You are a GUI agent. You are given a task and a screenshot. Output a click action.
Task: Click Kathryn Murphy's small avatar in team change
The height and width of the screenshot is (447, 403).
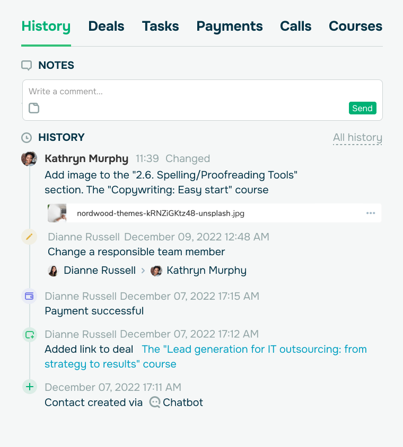click(156, 271)
